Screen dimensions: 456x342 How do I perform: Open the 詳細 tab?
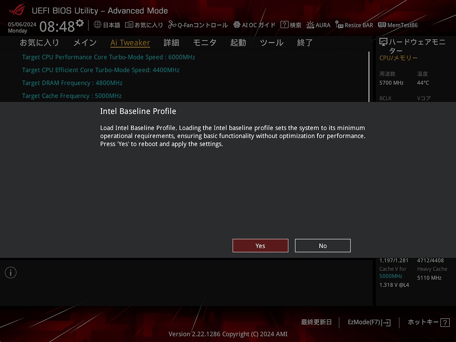[171, 43]
